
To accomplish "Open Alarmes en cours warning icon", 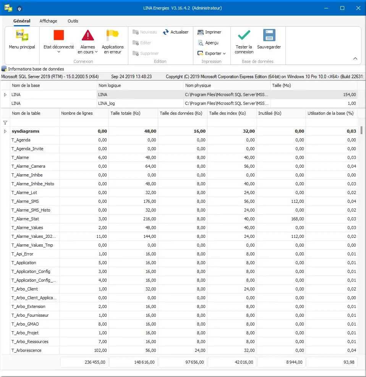I will coord(88,35).
